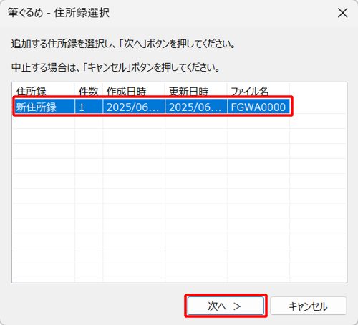The width and height of the screenshot is (358, 325).
Task: Click the 更新日時 value 2025/06... cell
Action: (196, 107)
